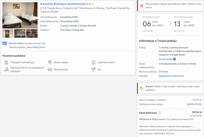The height and width of the screenshot is (137, 204).
Task: Open the Regulamin anulowania policy link
Action: click(x=171, y=76)
